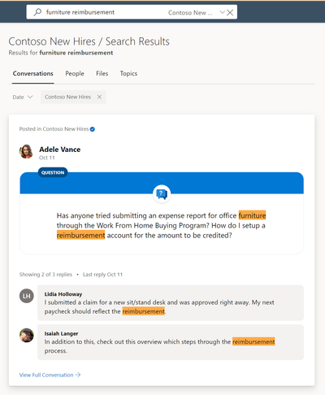Click the Posted in Contoso New Hires link
Viewport: 325px width, 395px height.
click(54, 129)
